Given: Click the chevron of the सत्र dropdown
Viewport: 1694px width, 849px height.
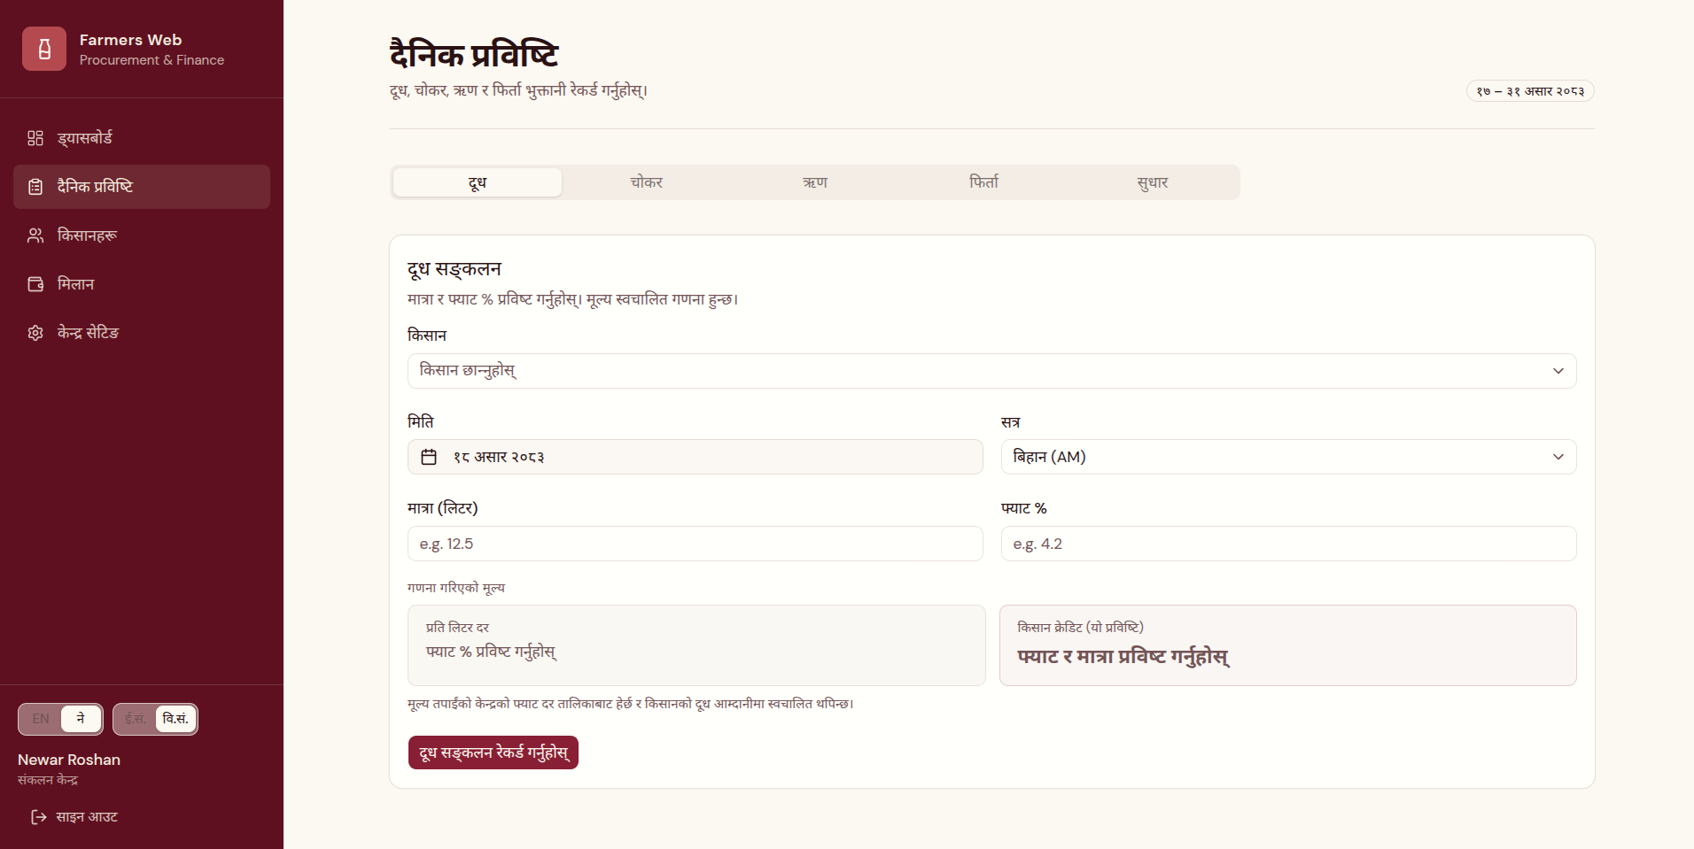Looking at the screenshot, I should pos(1558,457).
